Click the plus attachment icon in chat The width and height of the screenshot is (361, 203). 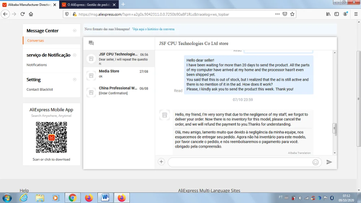161,162
